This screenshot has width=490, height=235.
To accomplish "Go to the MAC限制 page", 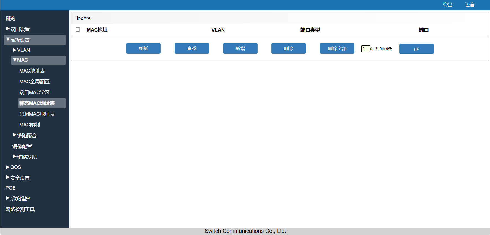I will point(30,125).
